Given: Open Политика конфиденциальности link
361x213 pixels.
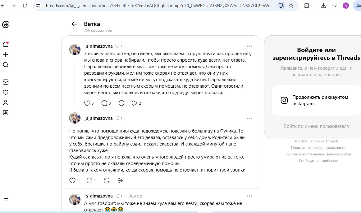Looking at the screenshot, I should (318, 148).
